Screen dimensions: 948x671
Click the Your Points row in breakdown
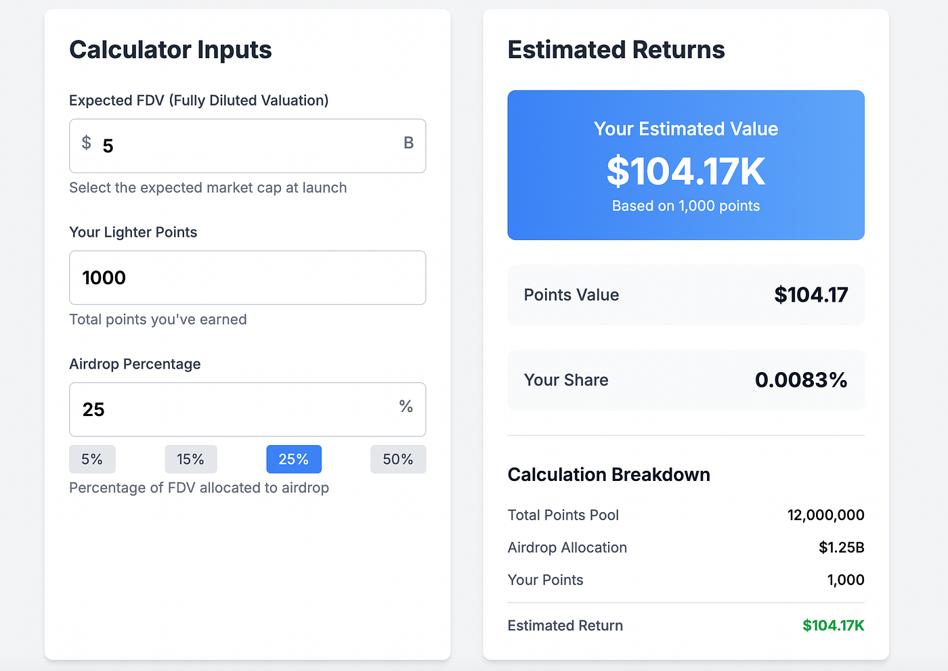coord(685,580)
